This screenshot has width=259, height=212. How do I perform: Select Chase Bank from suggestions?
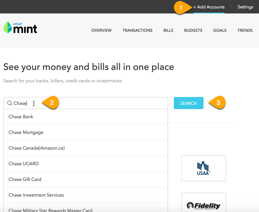pyautogui.click(x=85, y=117)
